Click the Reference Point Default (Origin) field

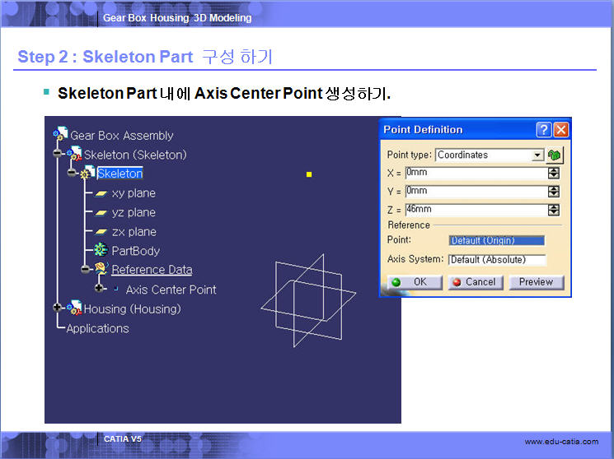click(497, 240)
